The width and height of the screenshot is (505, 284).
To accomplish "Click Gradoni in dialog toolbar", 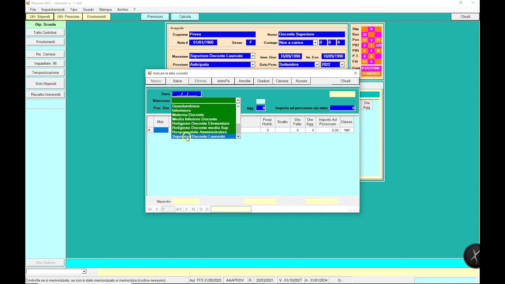I will [264, 81].
